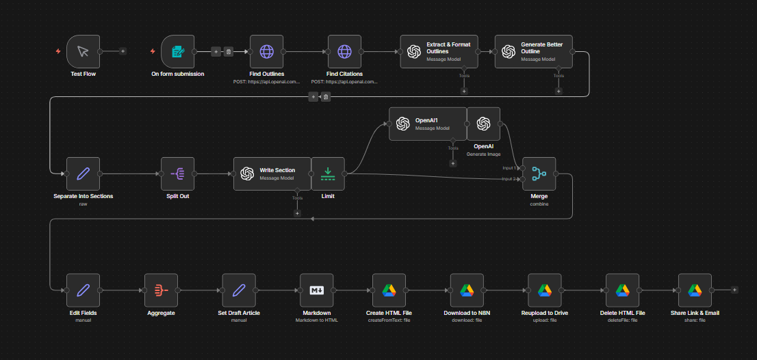Open the Extract & Format Outlines node
Screen dimensions: 757x360
tap(439, 51)
